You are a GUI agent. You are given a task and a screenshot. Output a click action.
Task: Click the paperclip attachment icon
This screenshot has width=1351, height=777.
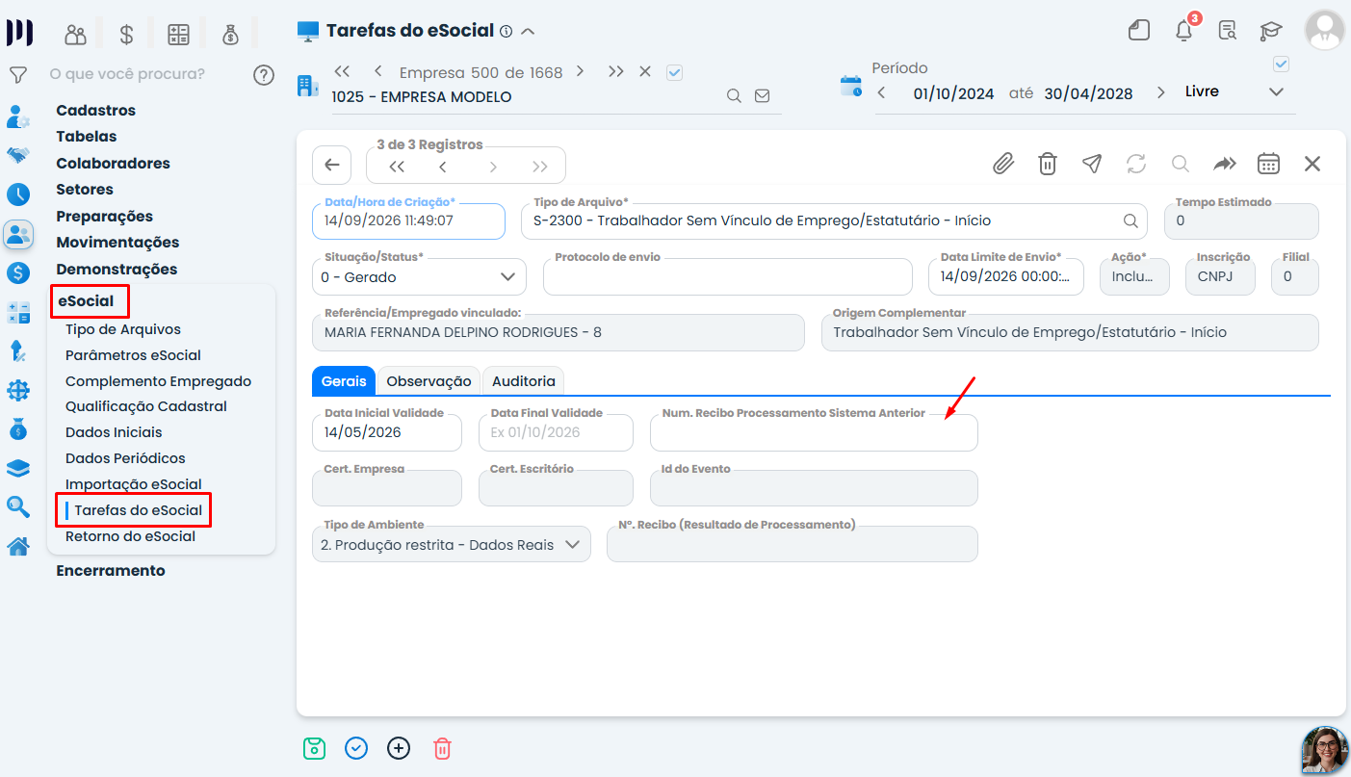[1003, 164]
